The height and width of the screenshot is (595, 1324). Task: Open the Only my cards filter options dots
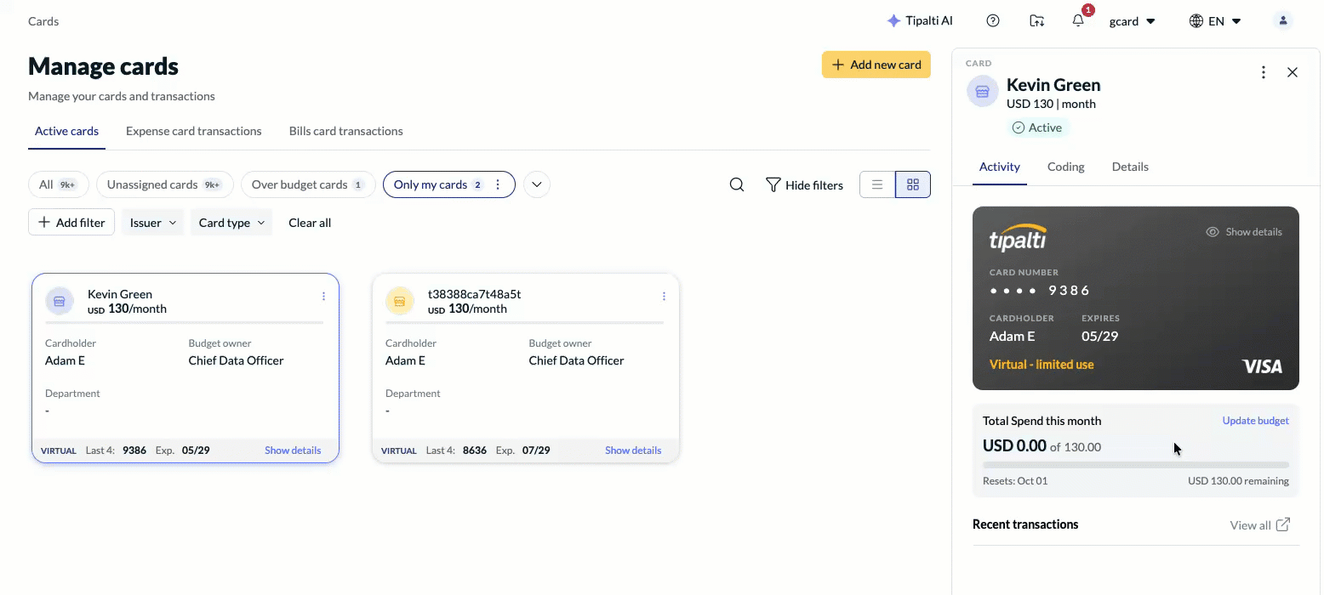click(498, 184)
